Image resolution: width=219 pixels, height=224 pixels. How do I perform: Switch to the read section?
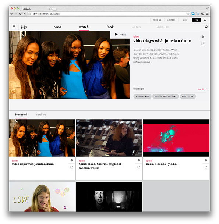[x=57, y=27]
